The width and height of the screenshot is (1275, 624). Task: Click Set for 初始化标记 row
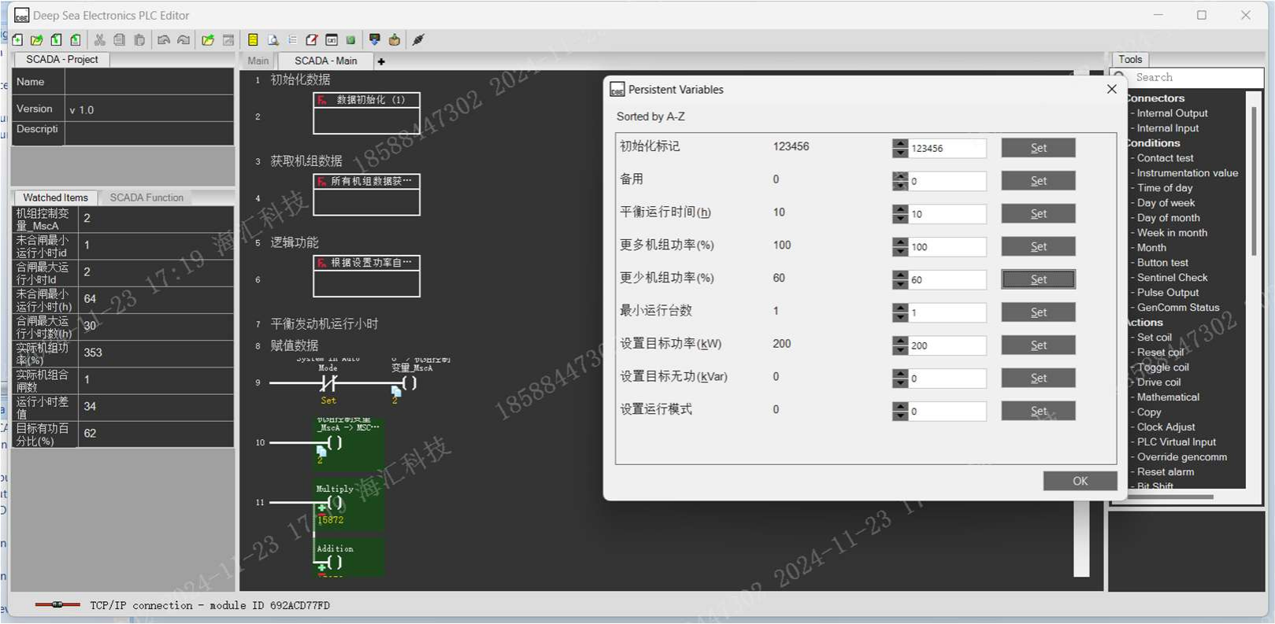(x=1039, y=148)
